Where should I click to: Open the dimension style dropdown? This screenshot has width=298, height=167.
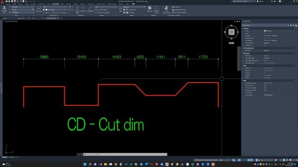(x=54, y=7)
